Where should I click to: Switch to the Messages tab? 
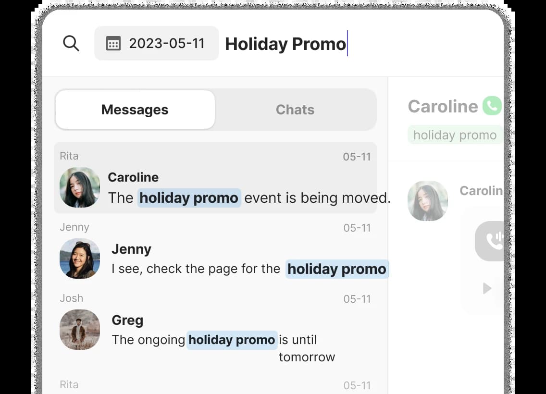click(x=135, y=110)
